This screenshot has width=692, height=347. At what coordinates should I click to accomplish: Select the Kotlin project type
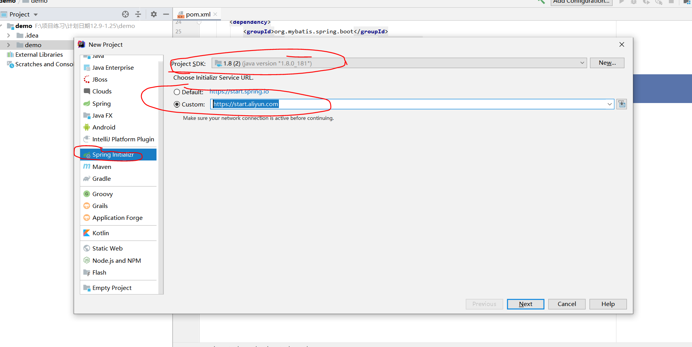coord(118,233)
